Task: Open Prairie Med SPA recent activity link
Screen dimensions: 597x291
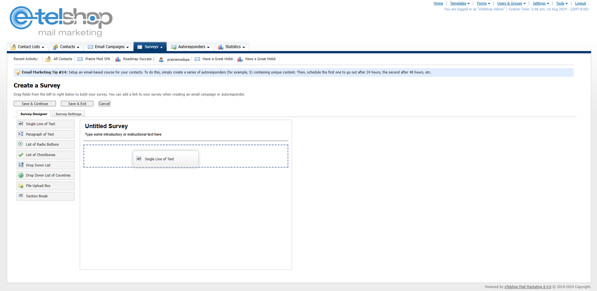Action: (98, 59)
